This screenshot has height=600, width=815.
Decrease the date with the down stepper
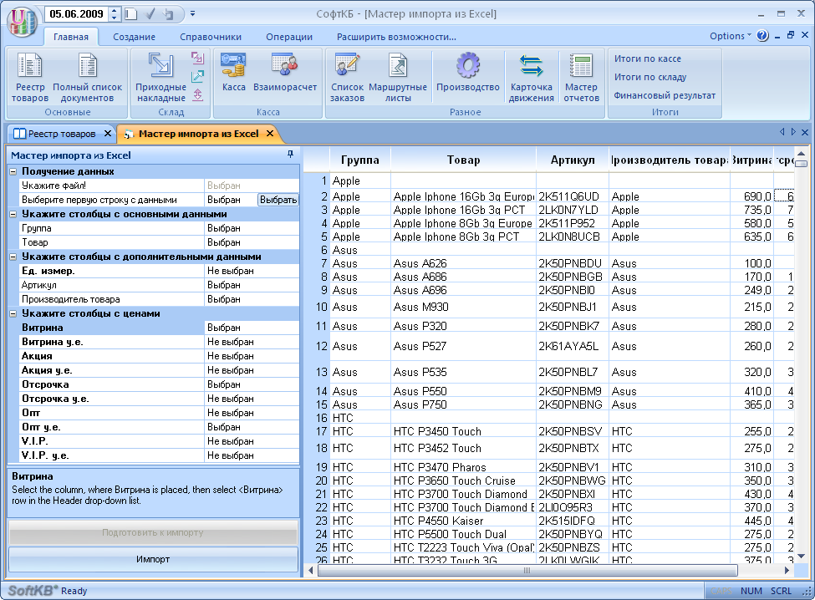pos(115,18)
